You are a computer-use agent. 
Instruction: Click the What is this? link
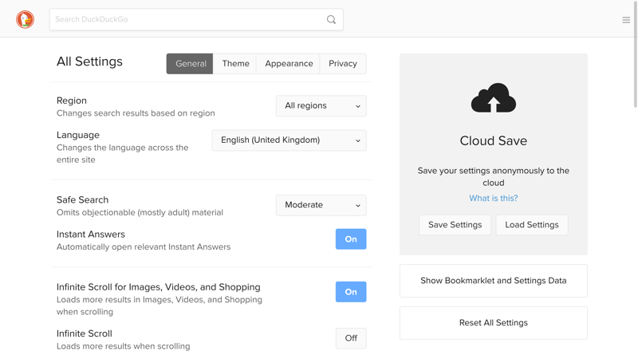pos(493,198)
